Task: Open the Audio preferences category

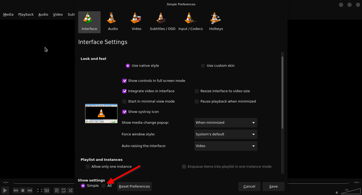Action: coord(113,22)
